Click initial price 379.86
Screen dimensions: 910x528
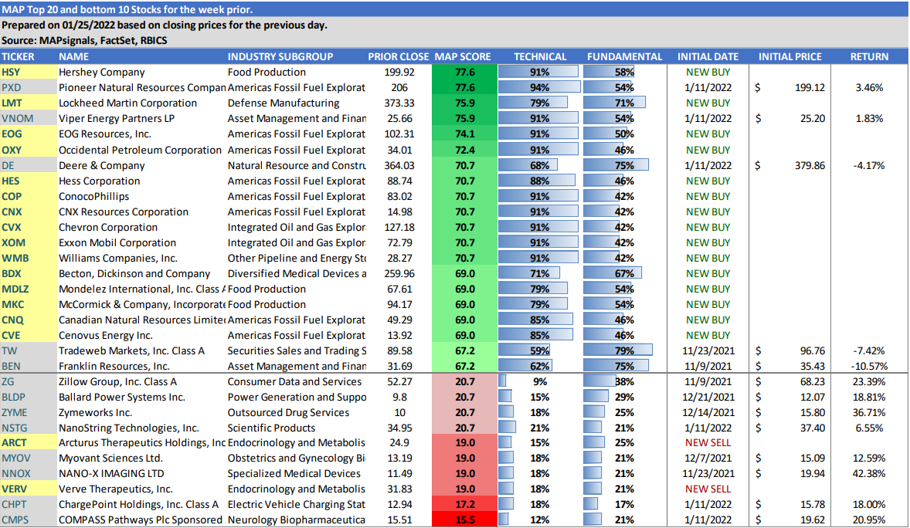810,165
